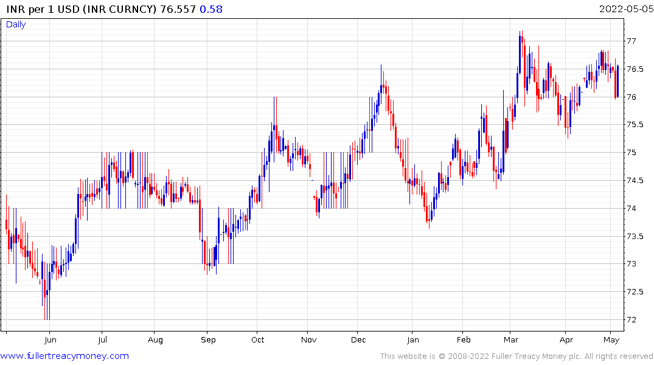This screenshot has height=365, width=654.
Task: Click the 73 price axis label
Action: tap(631, 263)
